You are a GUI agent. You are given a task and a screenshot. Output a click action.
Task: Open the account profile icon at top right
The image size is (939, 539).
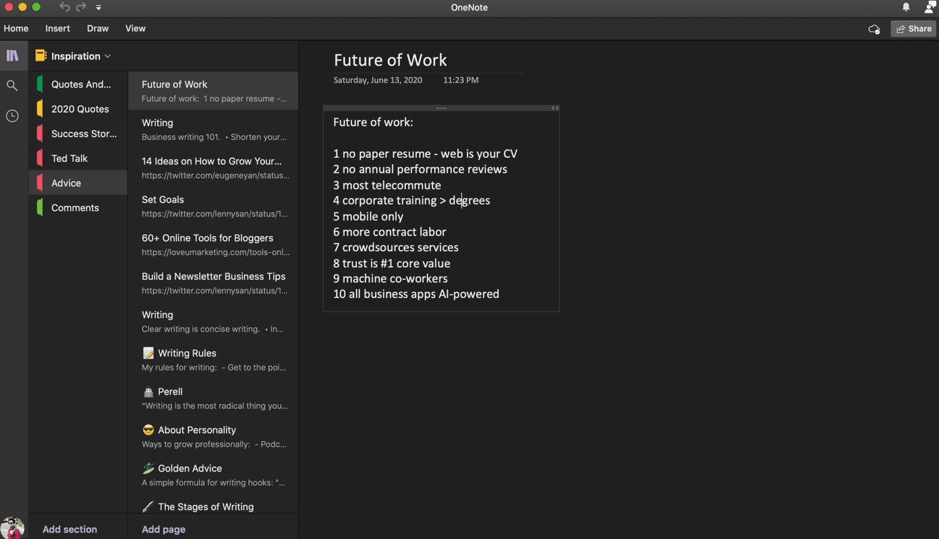(930, 7)
